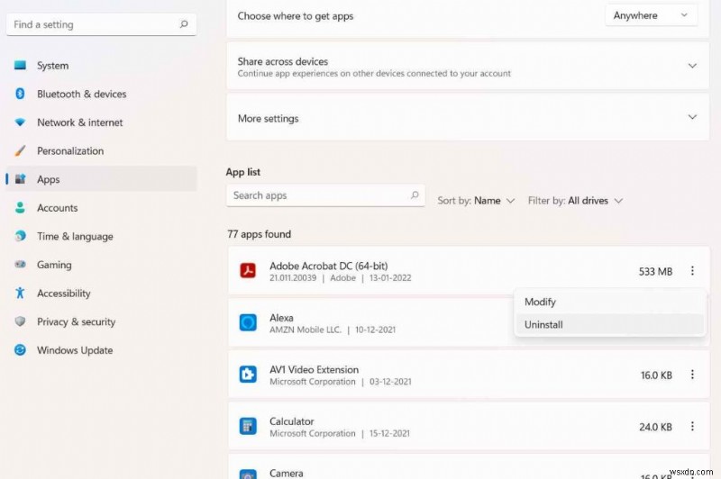Image resolution: width=721 pixels, height=479 pixels.
Task: Click the Accounts person icon
Action: (20, 208)
